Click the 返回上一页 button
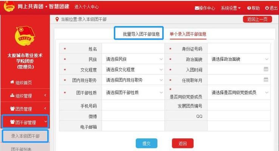The height and width of the screenshot is (151, 279). pyautogui.click(x=257, y=19)
